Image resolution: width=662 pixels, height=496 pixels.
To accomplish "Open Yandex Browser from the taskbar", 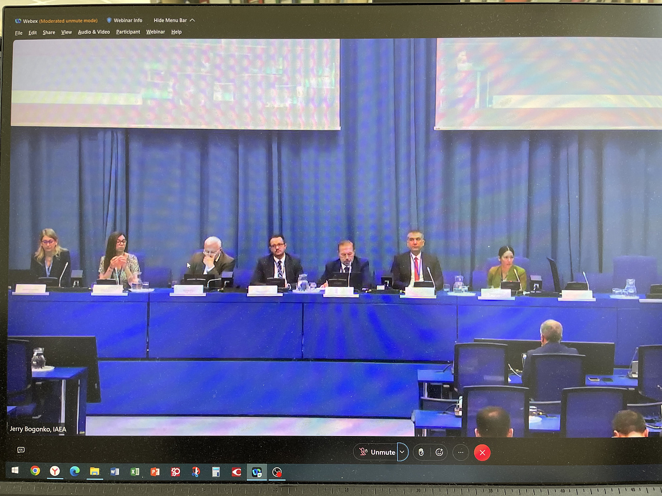I will (55, 471).
